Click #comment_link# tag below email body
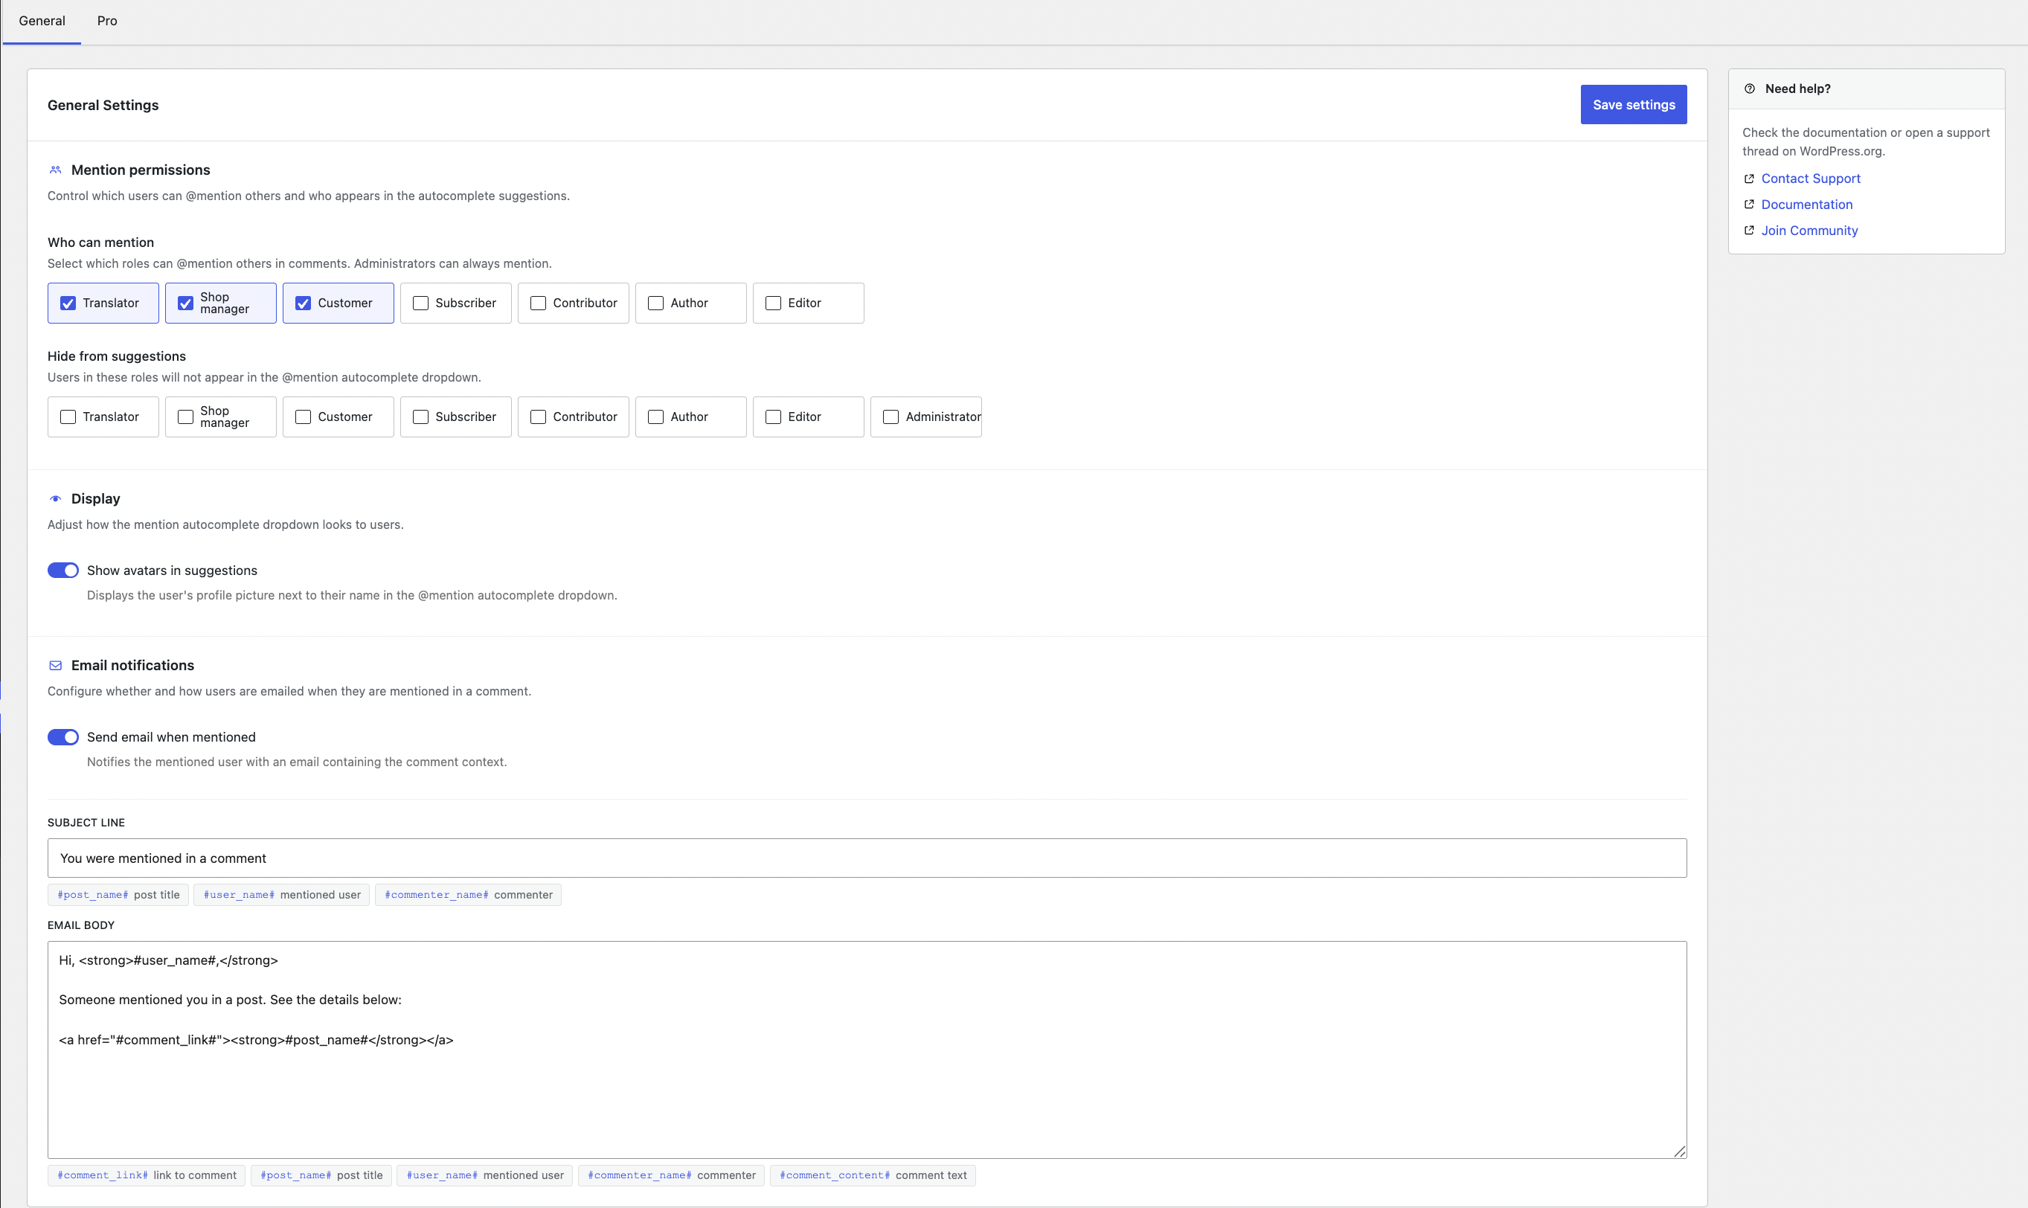This screenshot has height=1208, width=2028. click(147, 1176)
